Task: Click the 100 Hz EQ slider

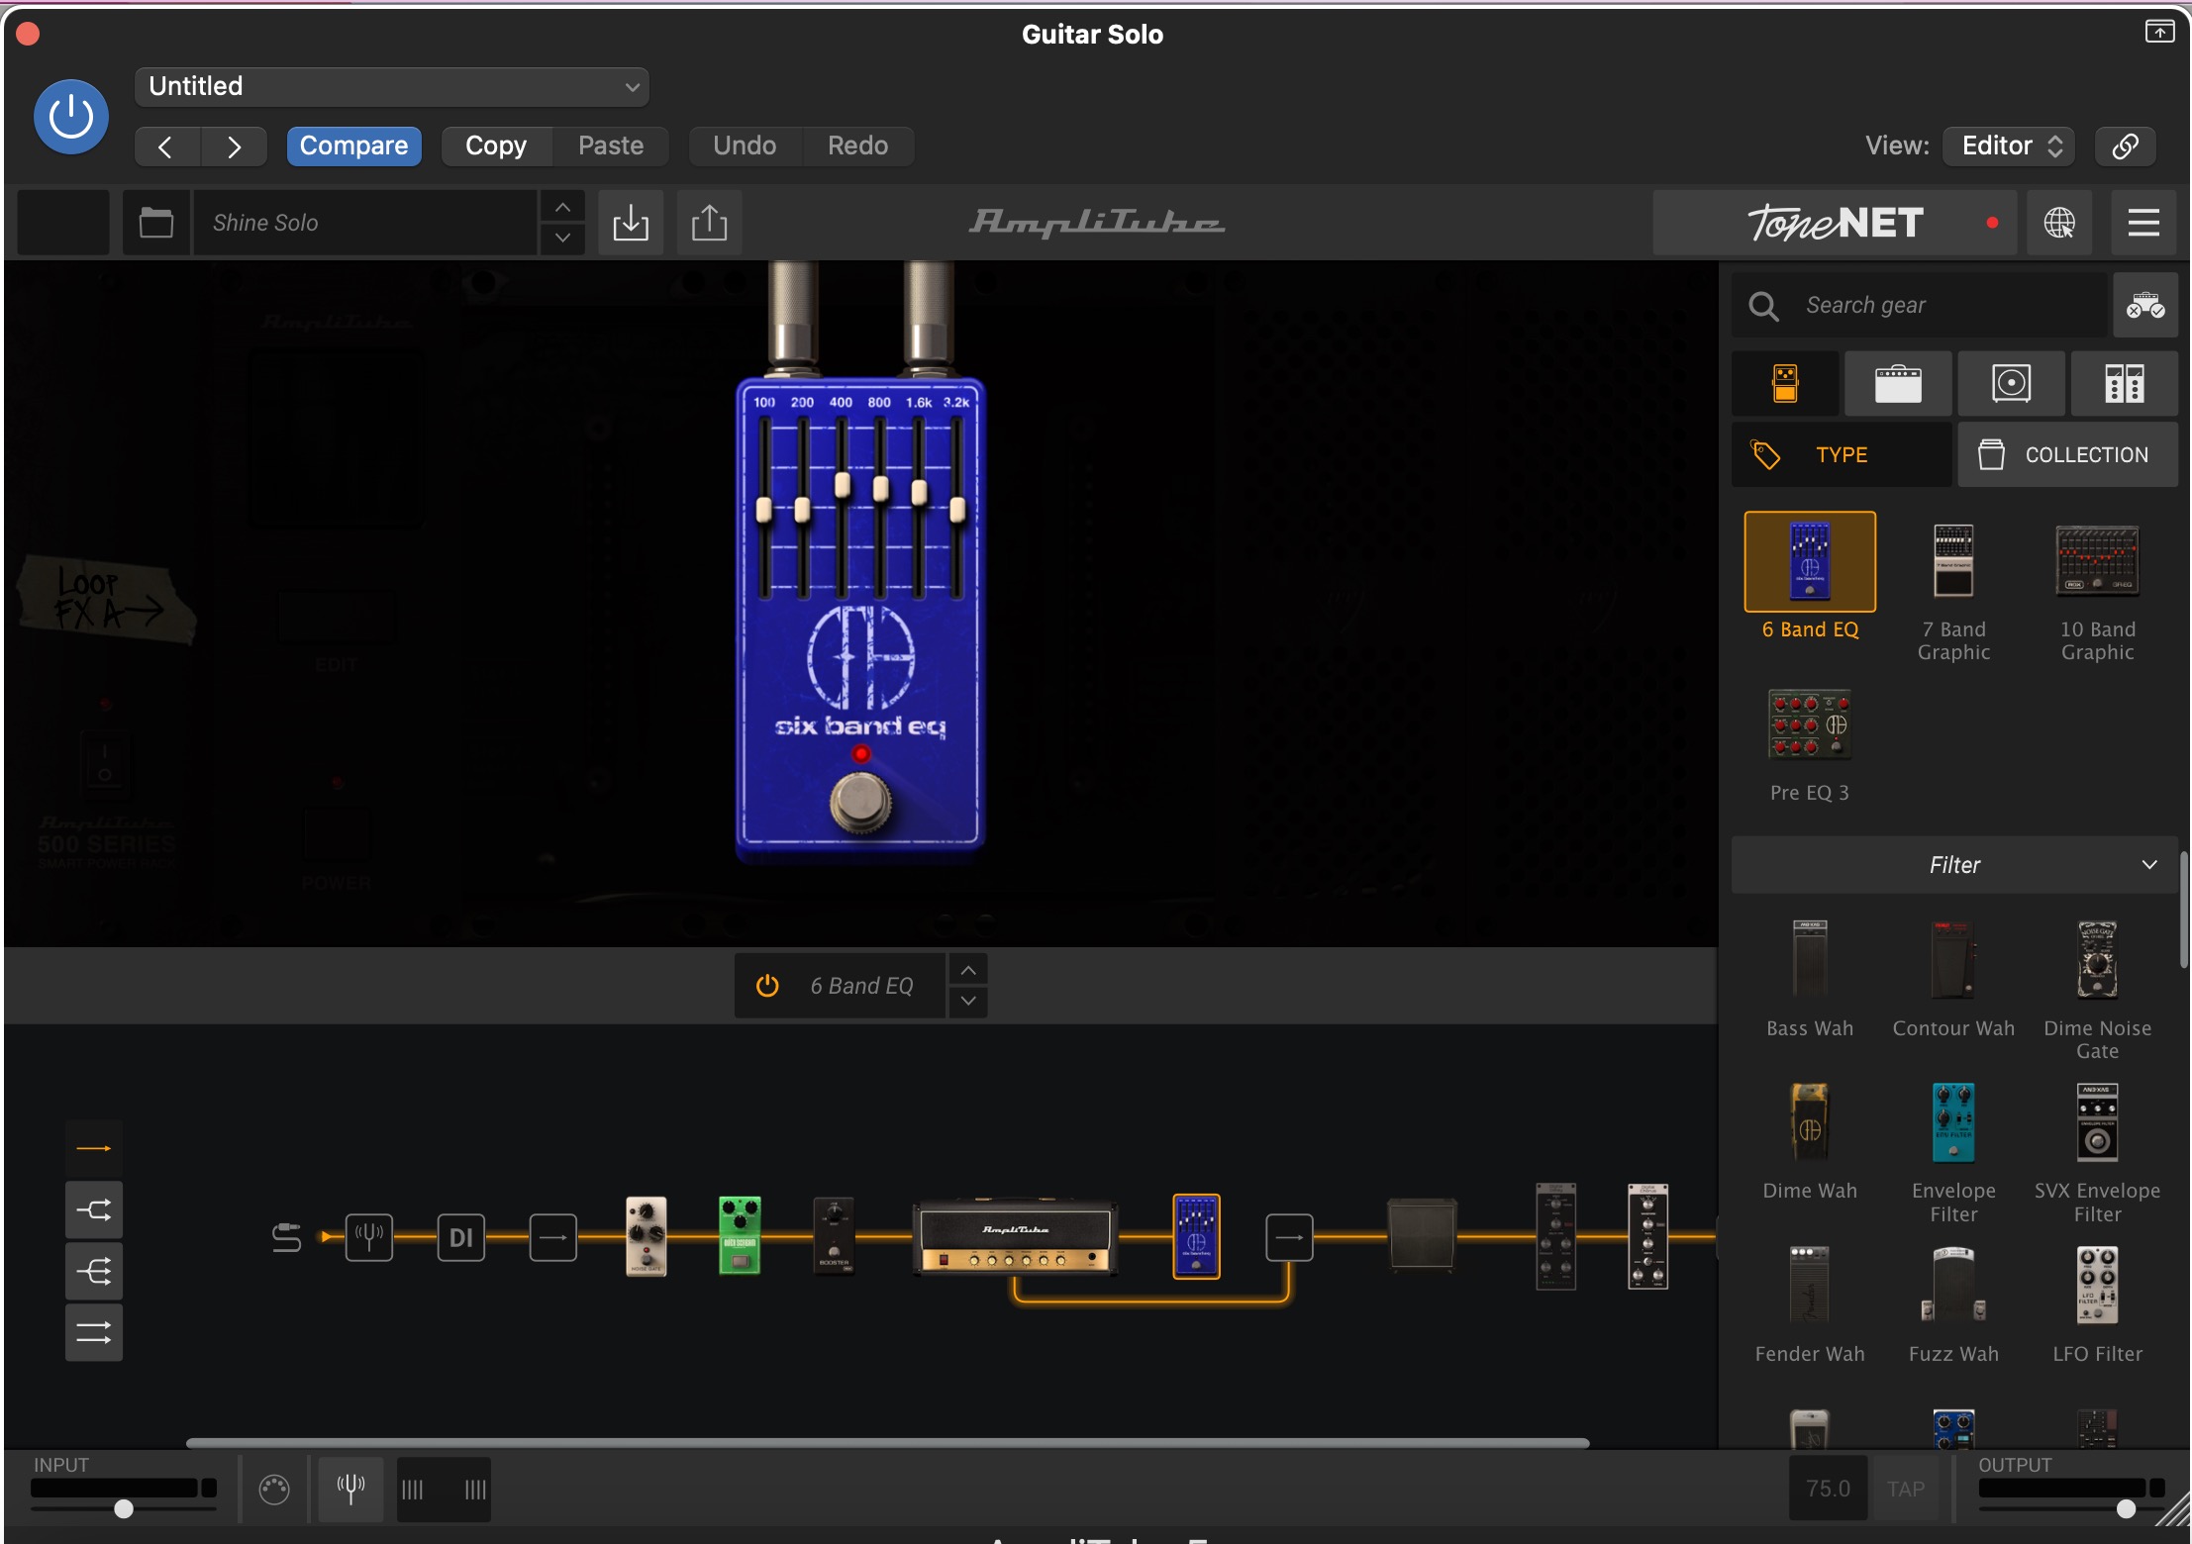Action: pyautogui.click(x=764, y=510)
